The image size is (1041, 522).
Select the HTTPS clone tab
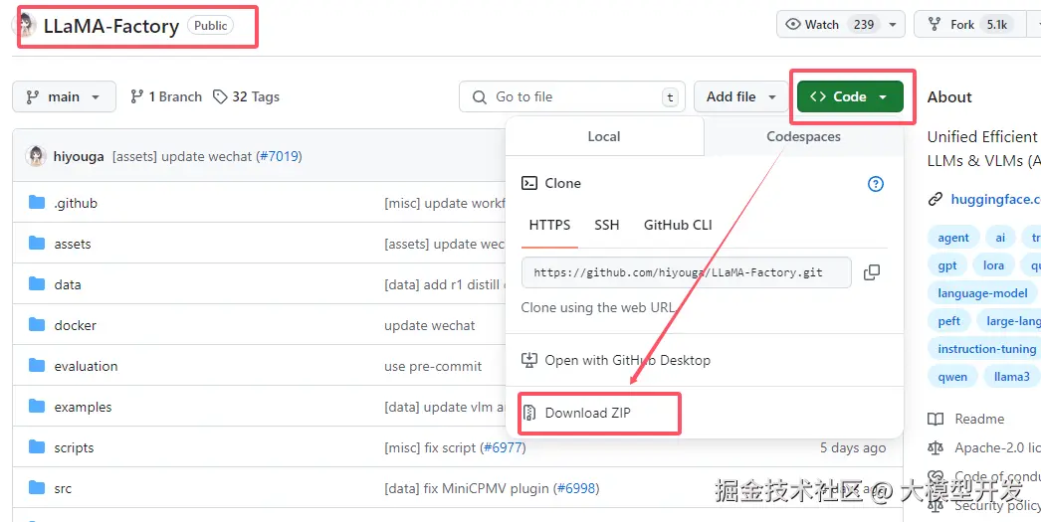point(549,225)
